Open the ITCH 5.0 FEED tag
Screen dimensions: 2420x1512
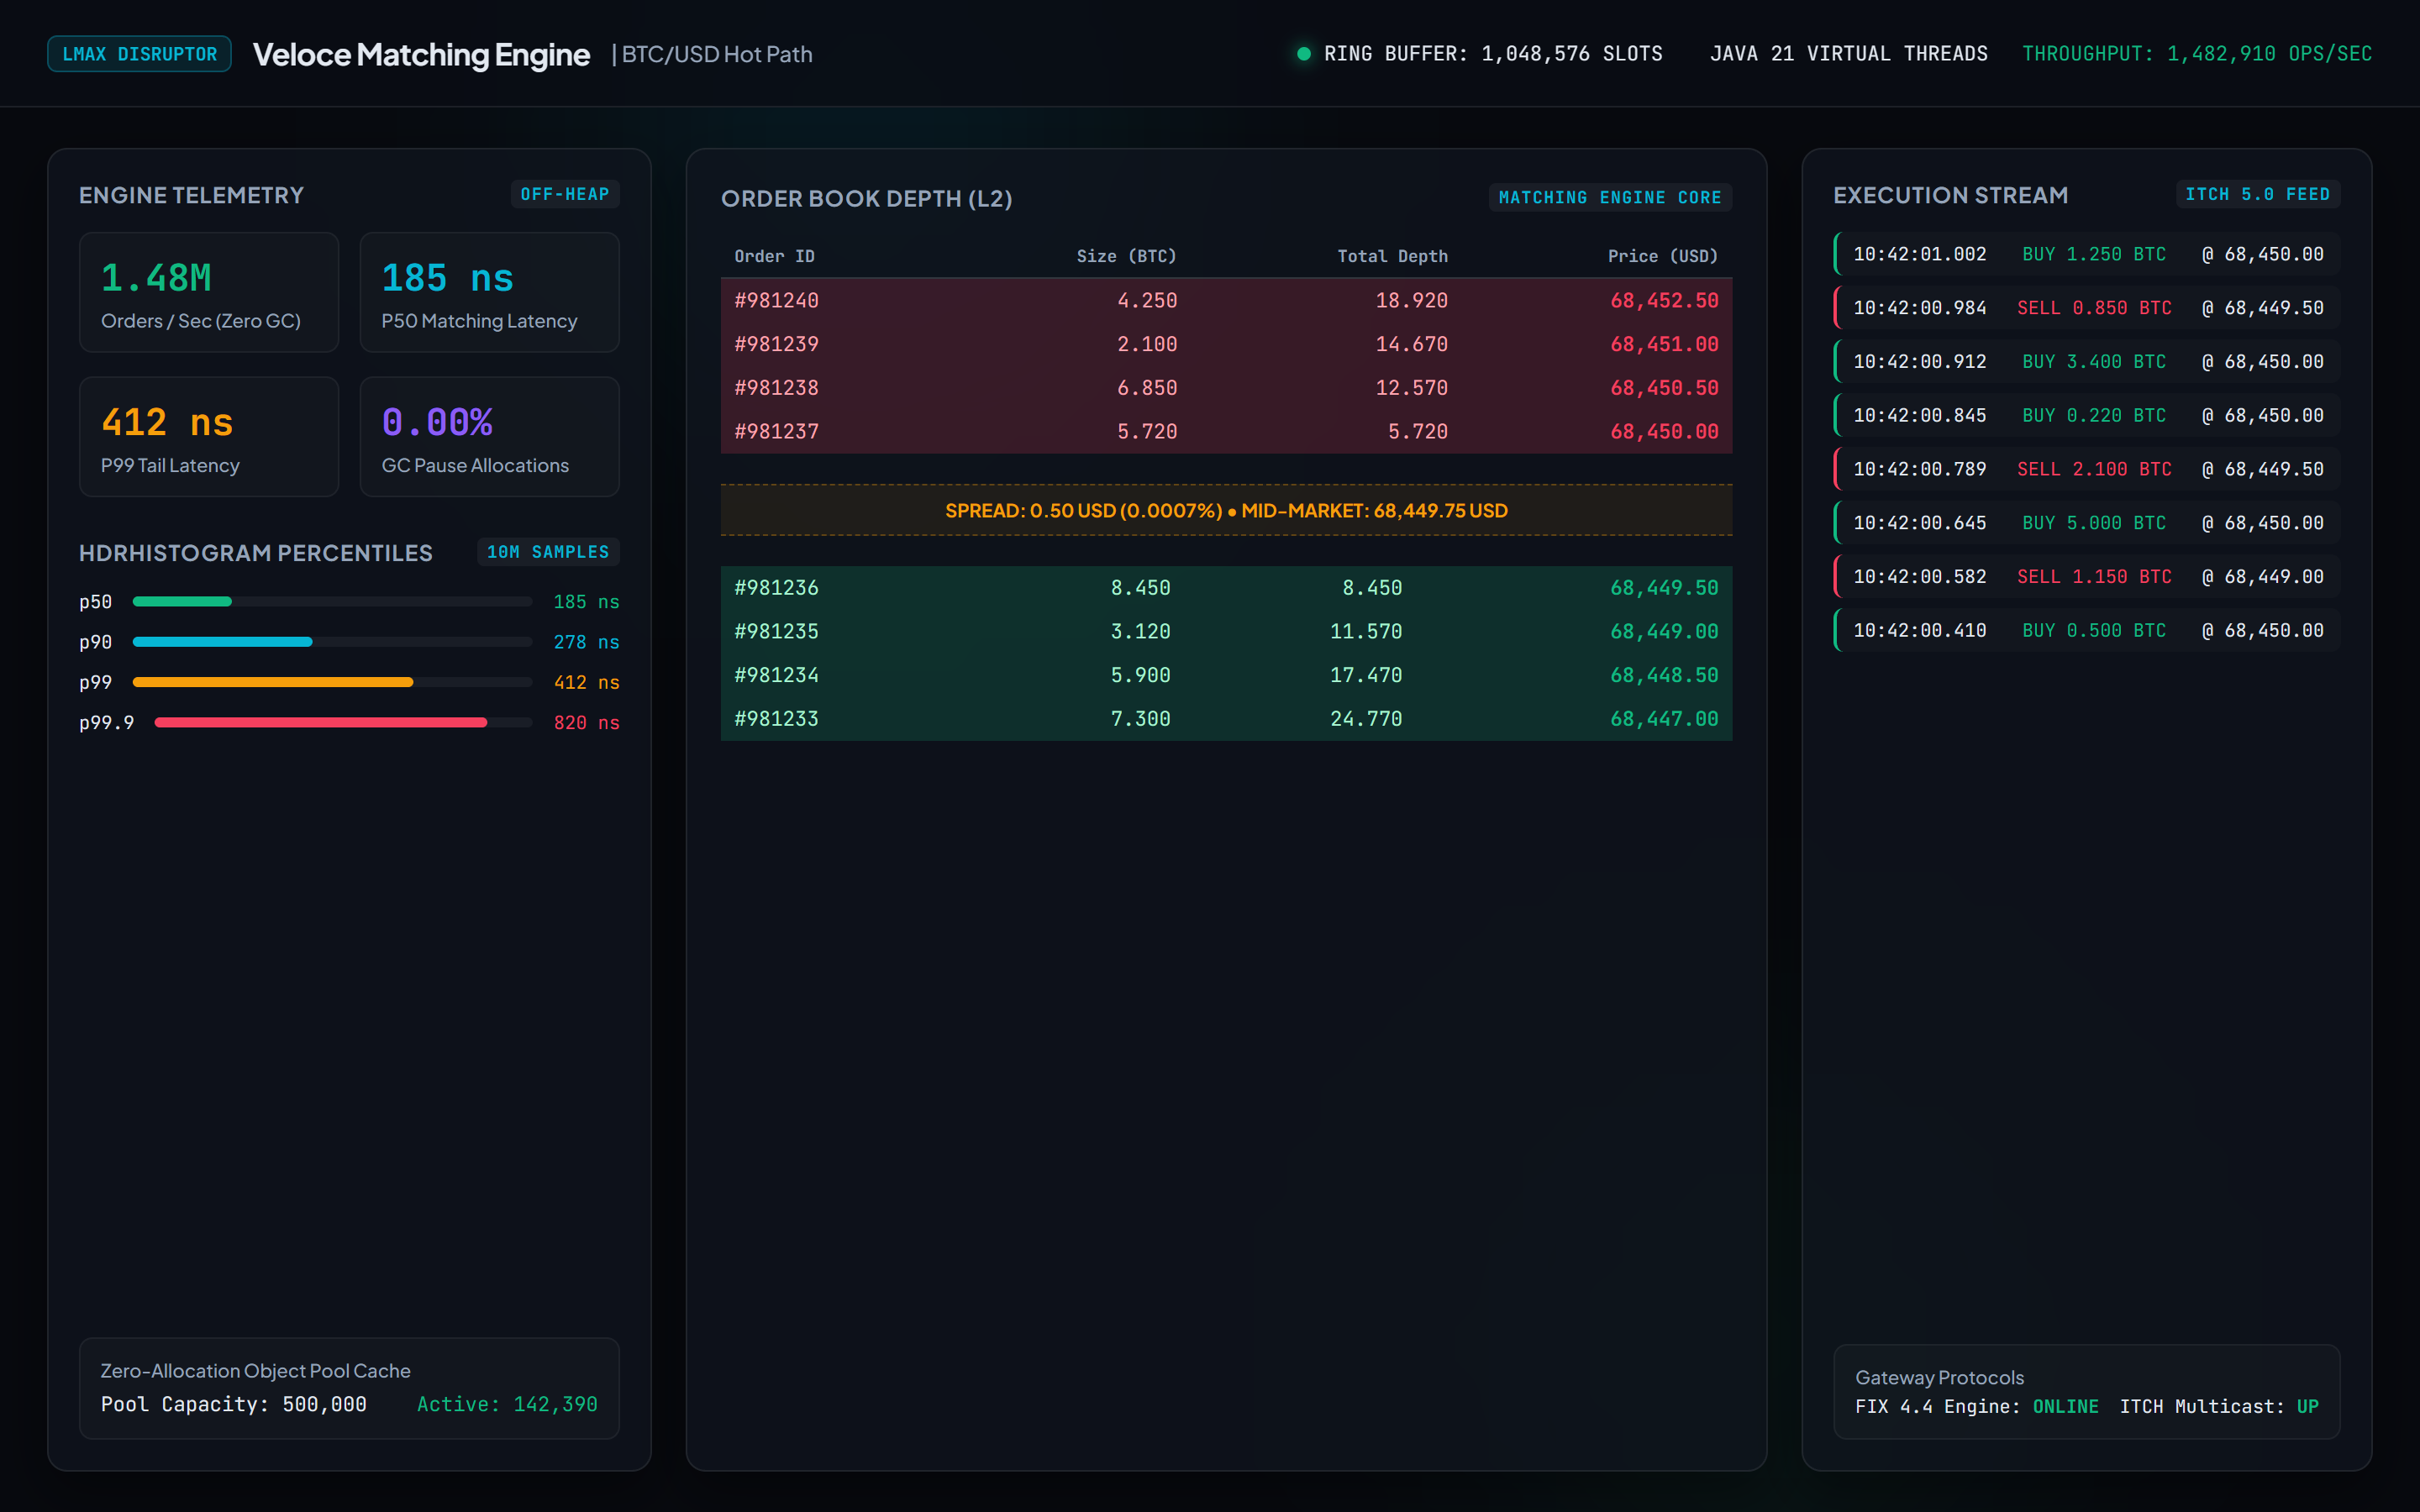point(2257,194)
